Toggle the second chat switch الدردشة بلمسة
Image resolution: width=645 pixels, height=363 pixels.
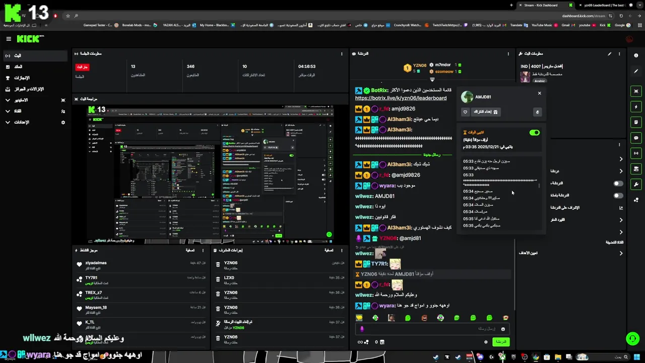618,196
